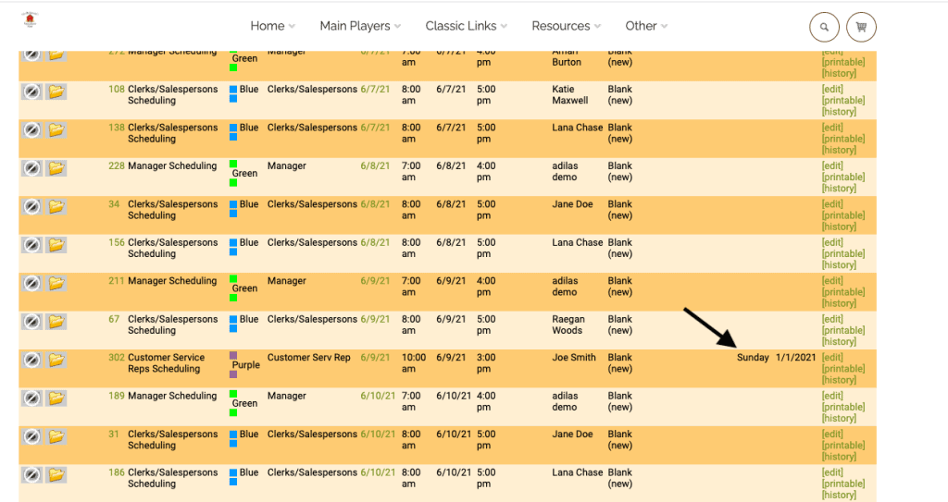Open the shopping cart icon
The height and width of the screenshot is (502, 948).
(x=861, y=27)
